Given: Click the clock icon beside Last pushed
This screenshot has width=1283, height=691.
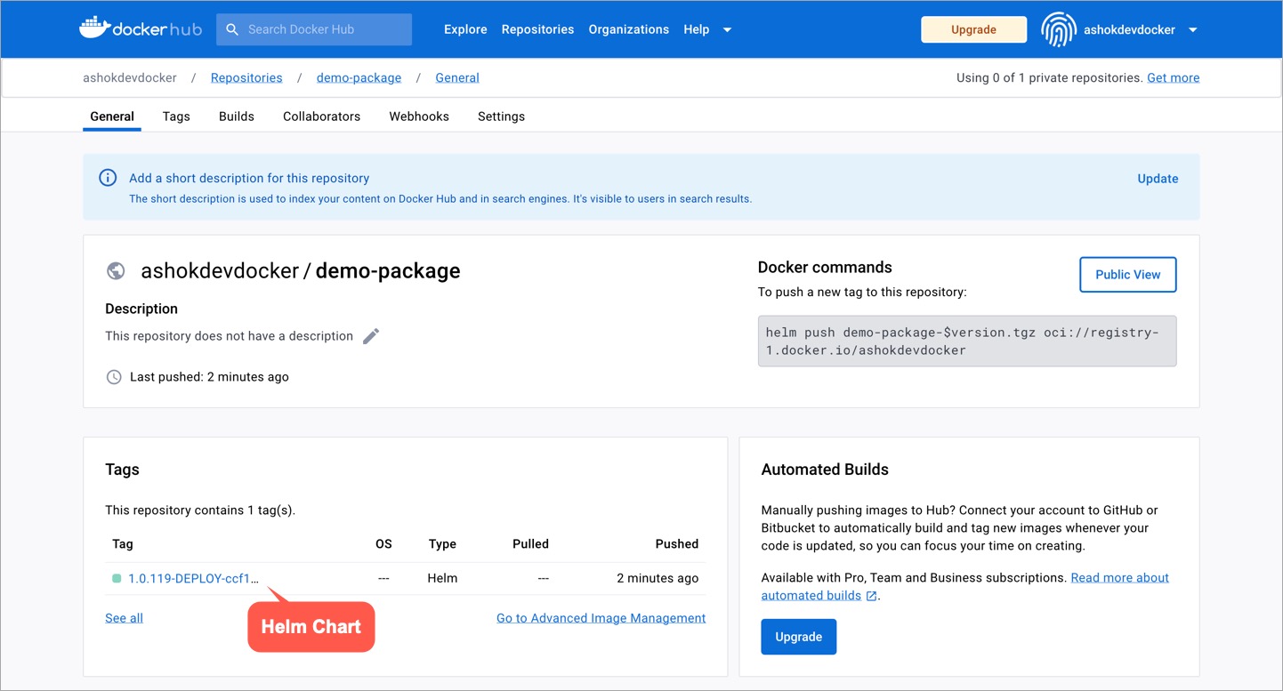Looking at the screenshot, I should 114,377.
